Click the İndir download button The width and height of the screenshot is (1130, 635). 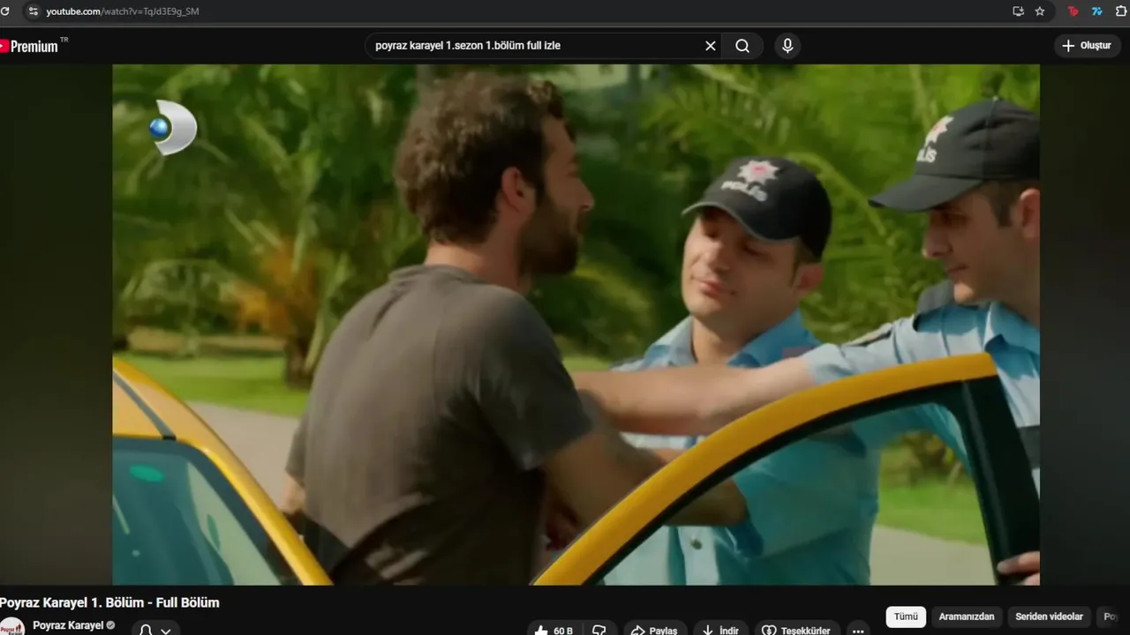[x=720, y=630]
